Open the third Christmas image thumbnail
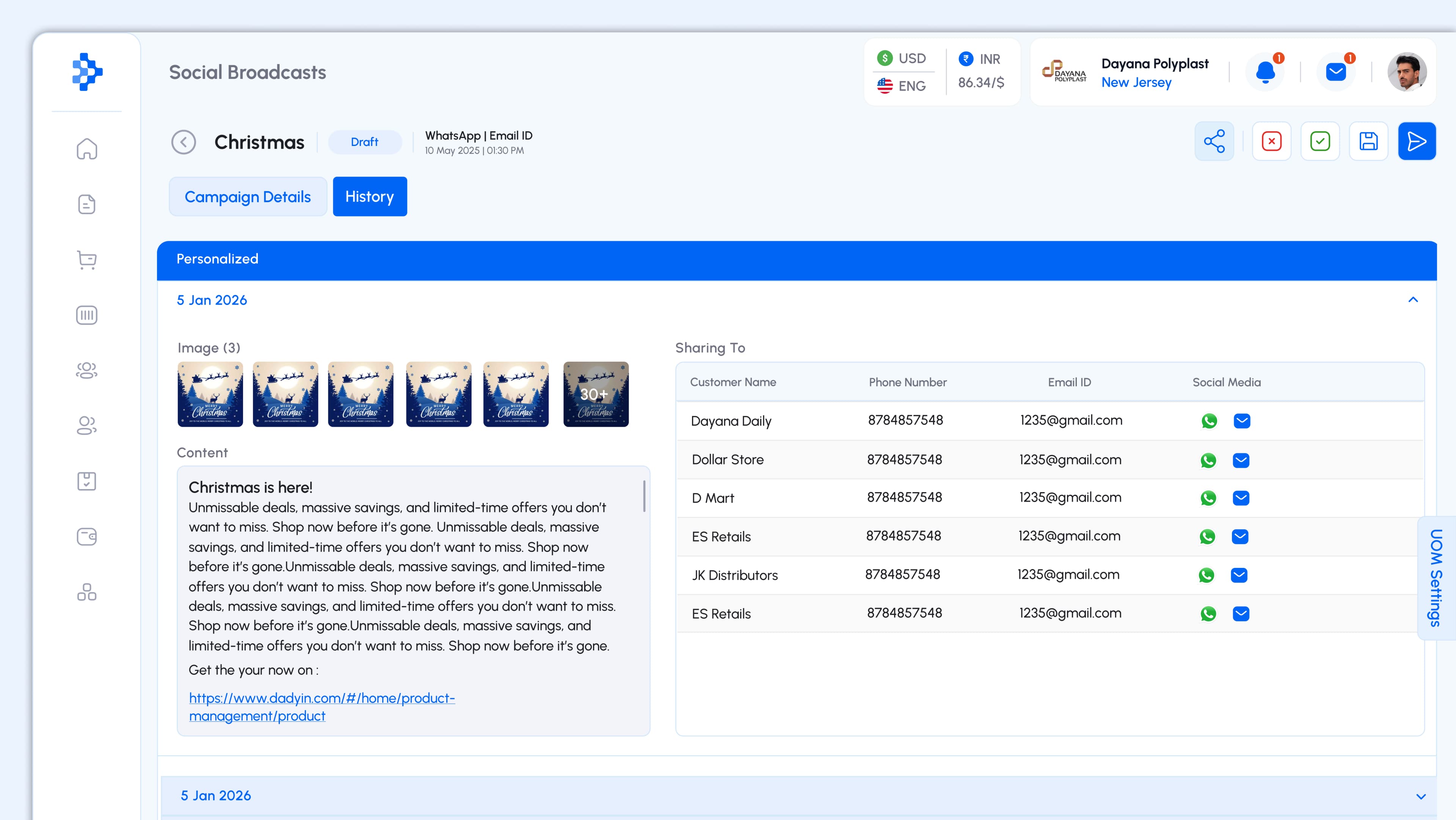 [x=361, y=394]
